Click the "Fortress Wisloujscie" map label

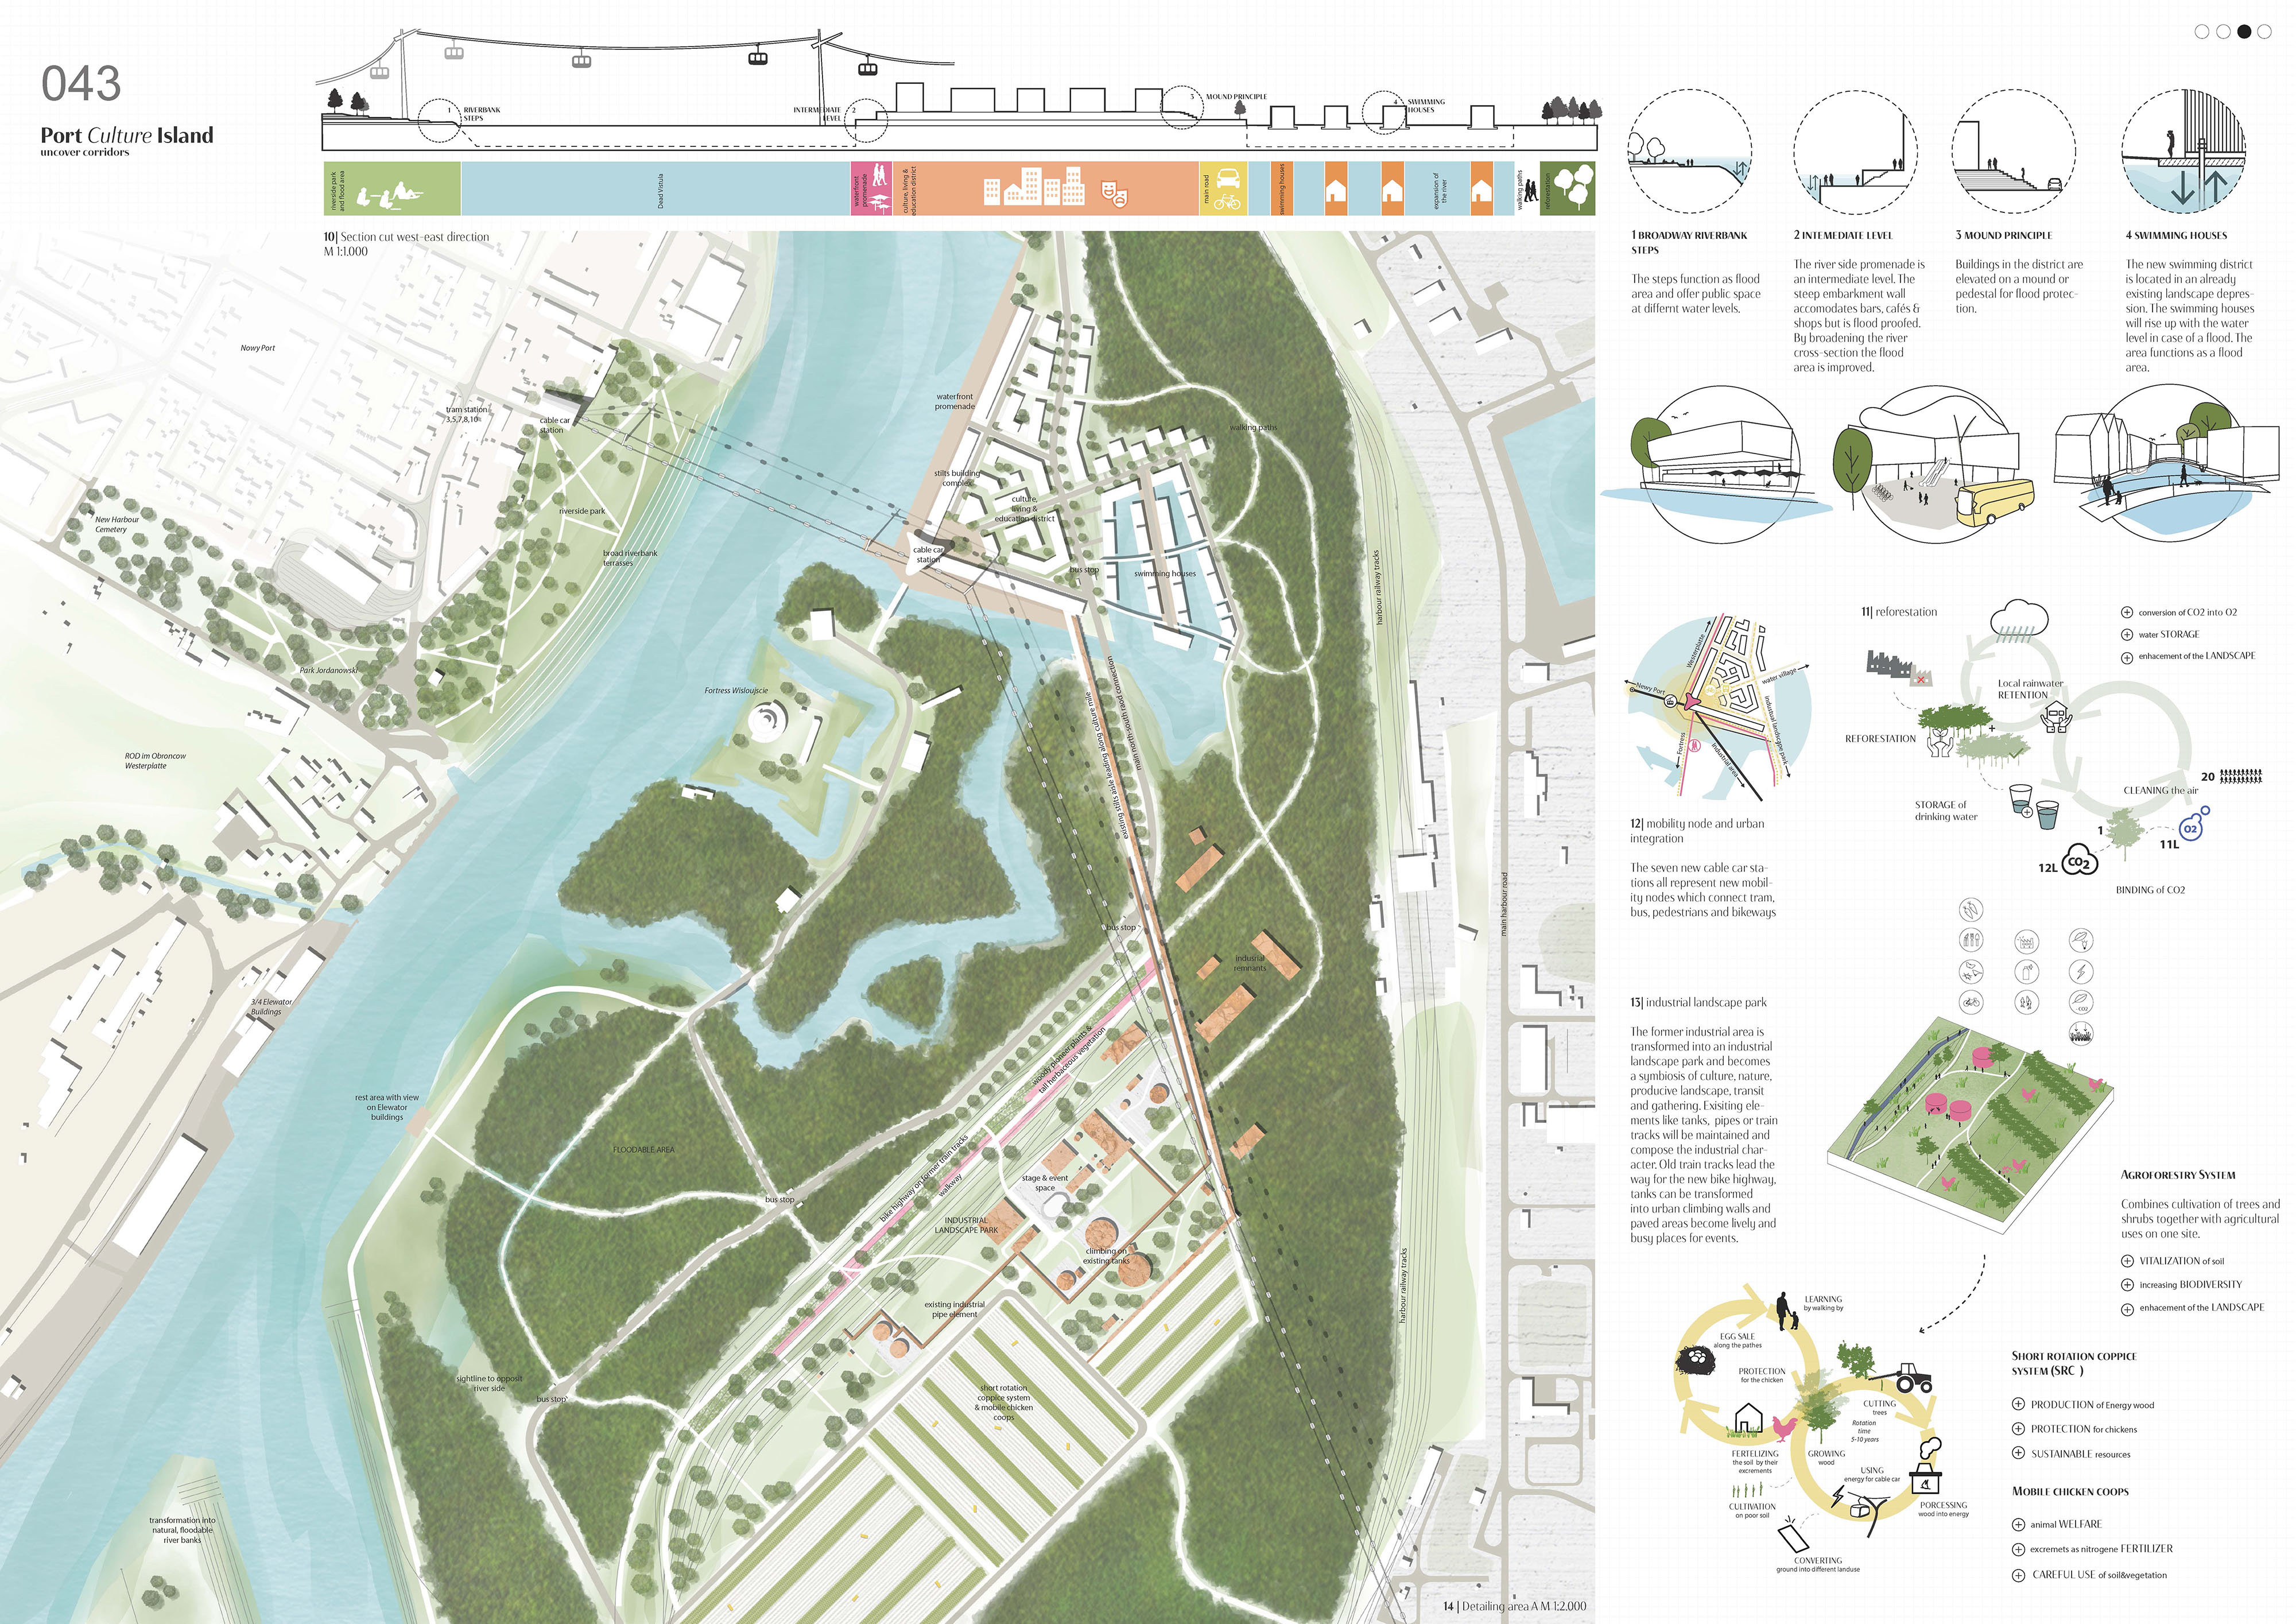click(736, 691)
